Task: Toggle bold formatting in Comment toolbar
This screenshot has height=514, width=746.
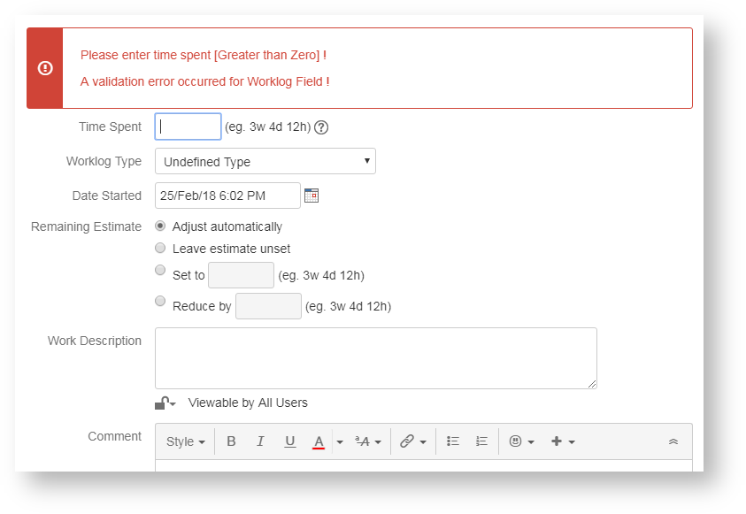Action: pos(231,441)
